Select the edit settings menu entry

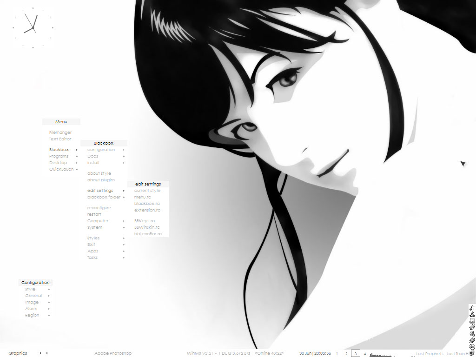(x=100, y=191)
